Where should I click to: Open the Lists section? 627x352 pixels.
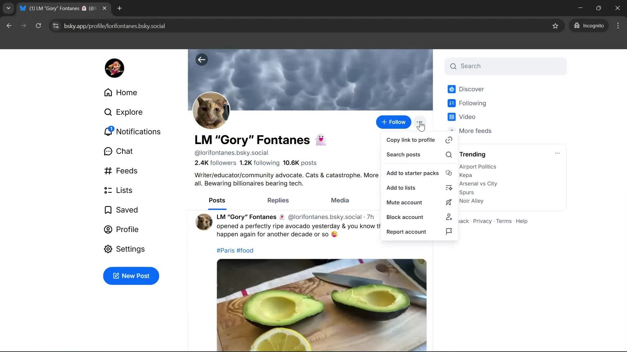pyautogui.click(x=124, y=190)
